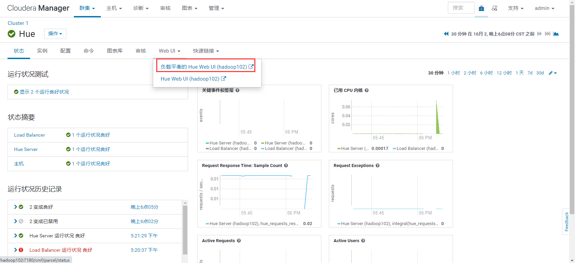Screen dimensions: 575x263
Task: Open the 诊断 dropdown menu
Action: coord(141,8)
